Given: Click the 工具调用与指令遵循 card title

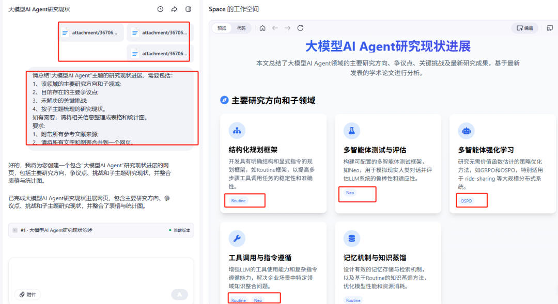Looking at the screenshot, I should click(x=260, y=258).
